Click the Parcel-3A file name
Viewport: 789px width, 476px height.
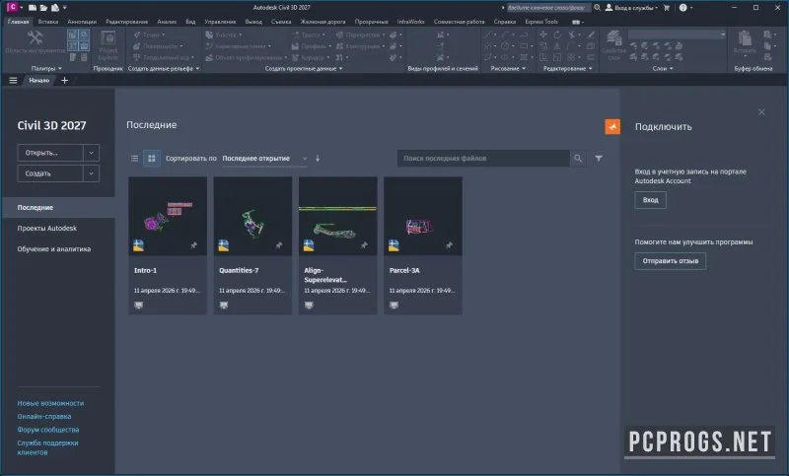pos(404,270)
